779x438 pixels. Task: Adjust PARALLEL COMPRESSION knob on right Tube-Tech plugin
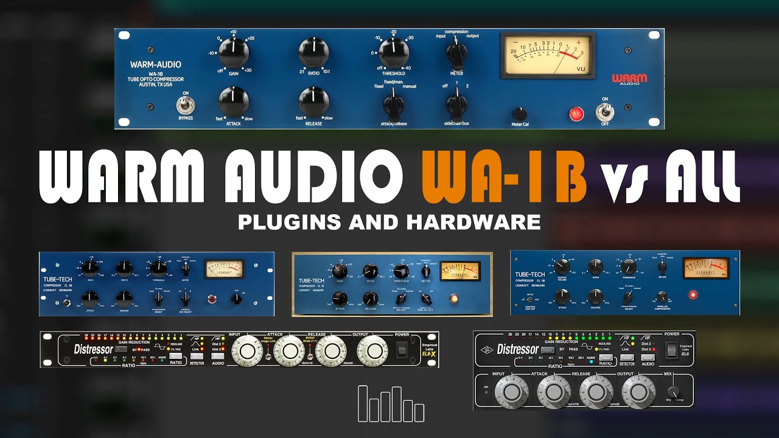pyautogui.click(x=663, y=296)
